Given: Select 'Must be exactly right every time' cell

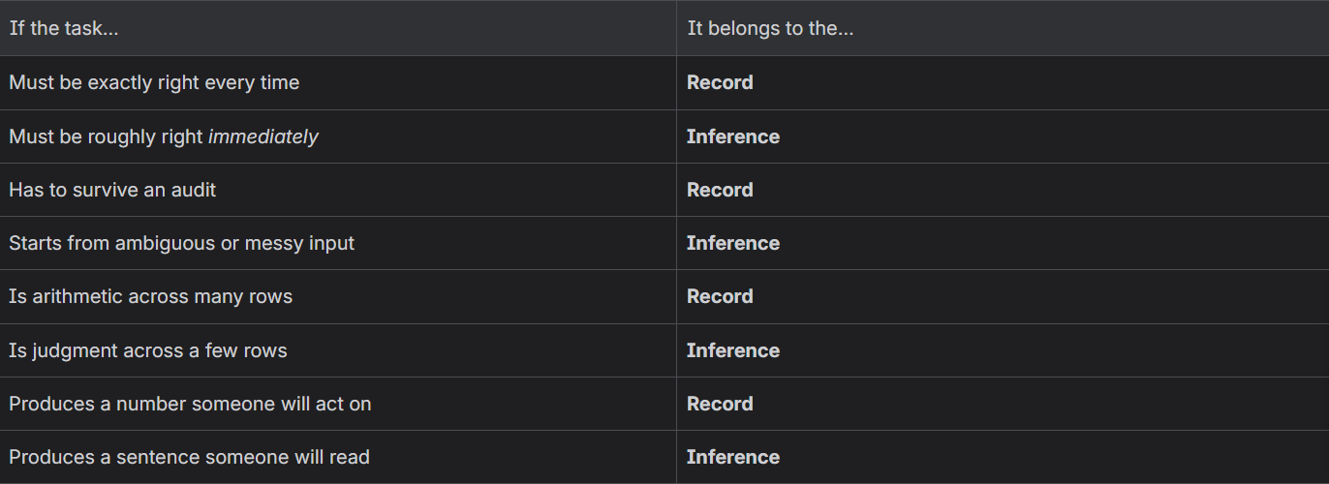Looking at the screenshot, I should 338,82.
